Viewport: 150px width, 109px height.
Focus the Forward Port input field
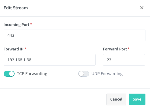click(124, 60)
